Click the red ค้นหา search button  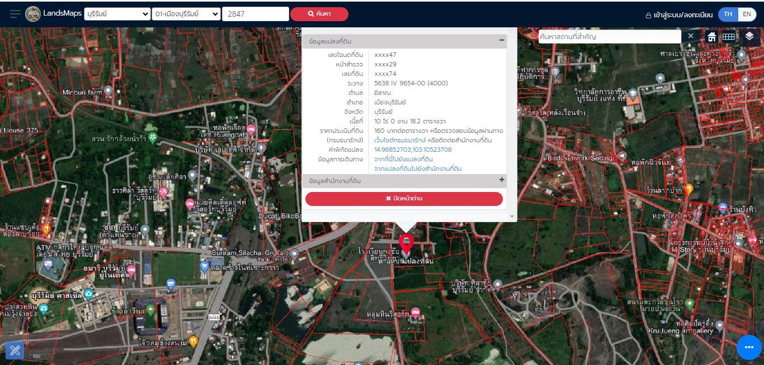tap(319, 14)
